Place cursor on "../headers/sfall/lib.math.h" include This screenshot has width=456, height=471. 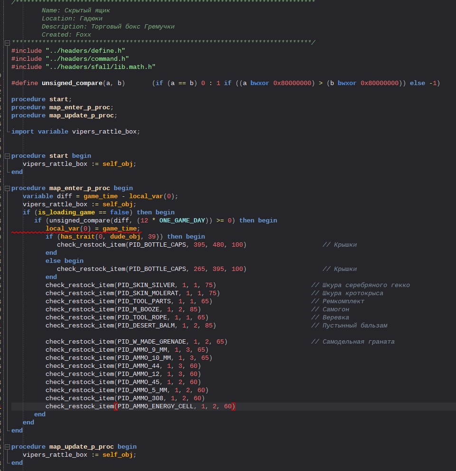pos(101,67)
